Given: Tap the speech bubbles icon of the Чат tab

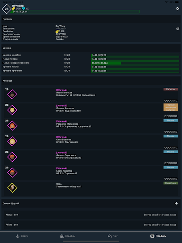Looking at the screenshot, I should pyautogui.click(x=110, y=236).
